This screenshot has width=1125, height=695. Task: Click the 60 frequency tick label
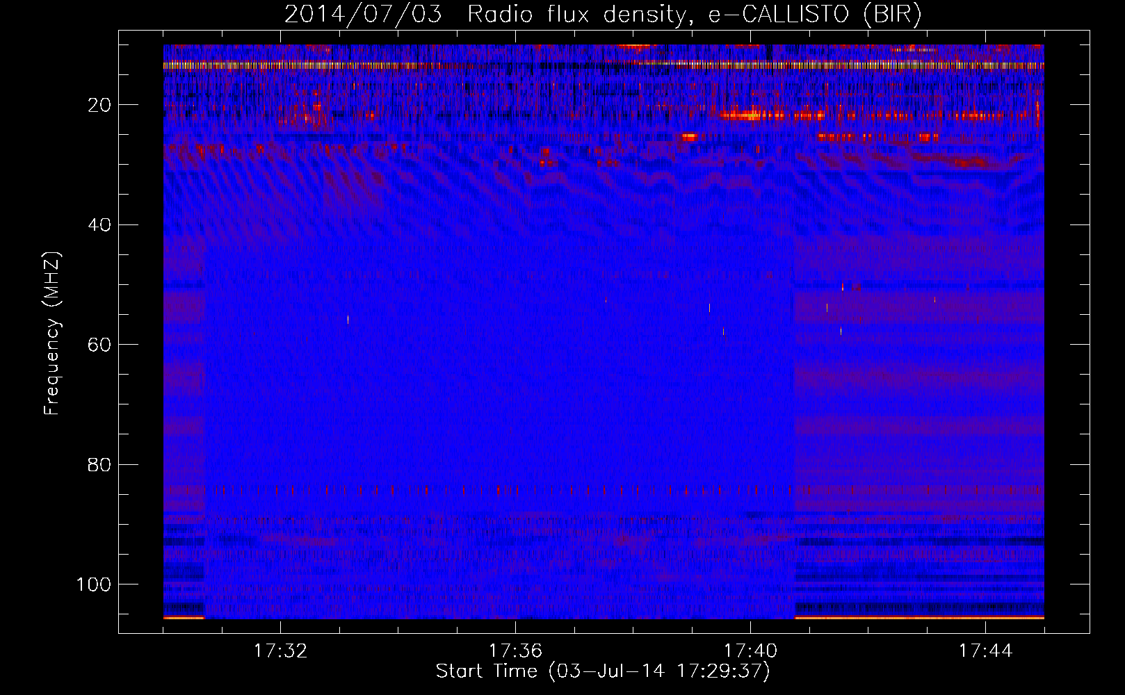pos(100,345)
